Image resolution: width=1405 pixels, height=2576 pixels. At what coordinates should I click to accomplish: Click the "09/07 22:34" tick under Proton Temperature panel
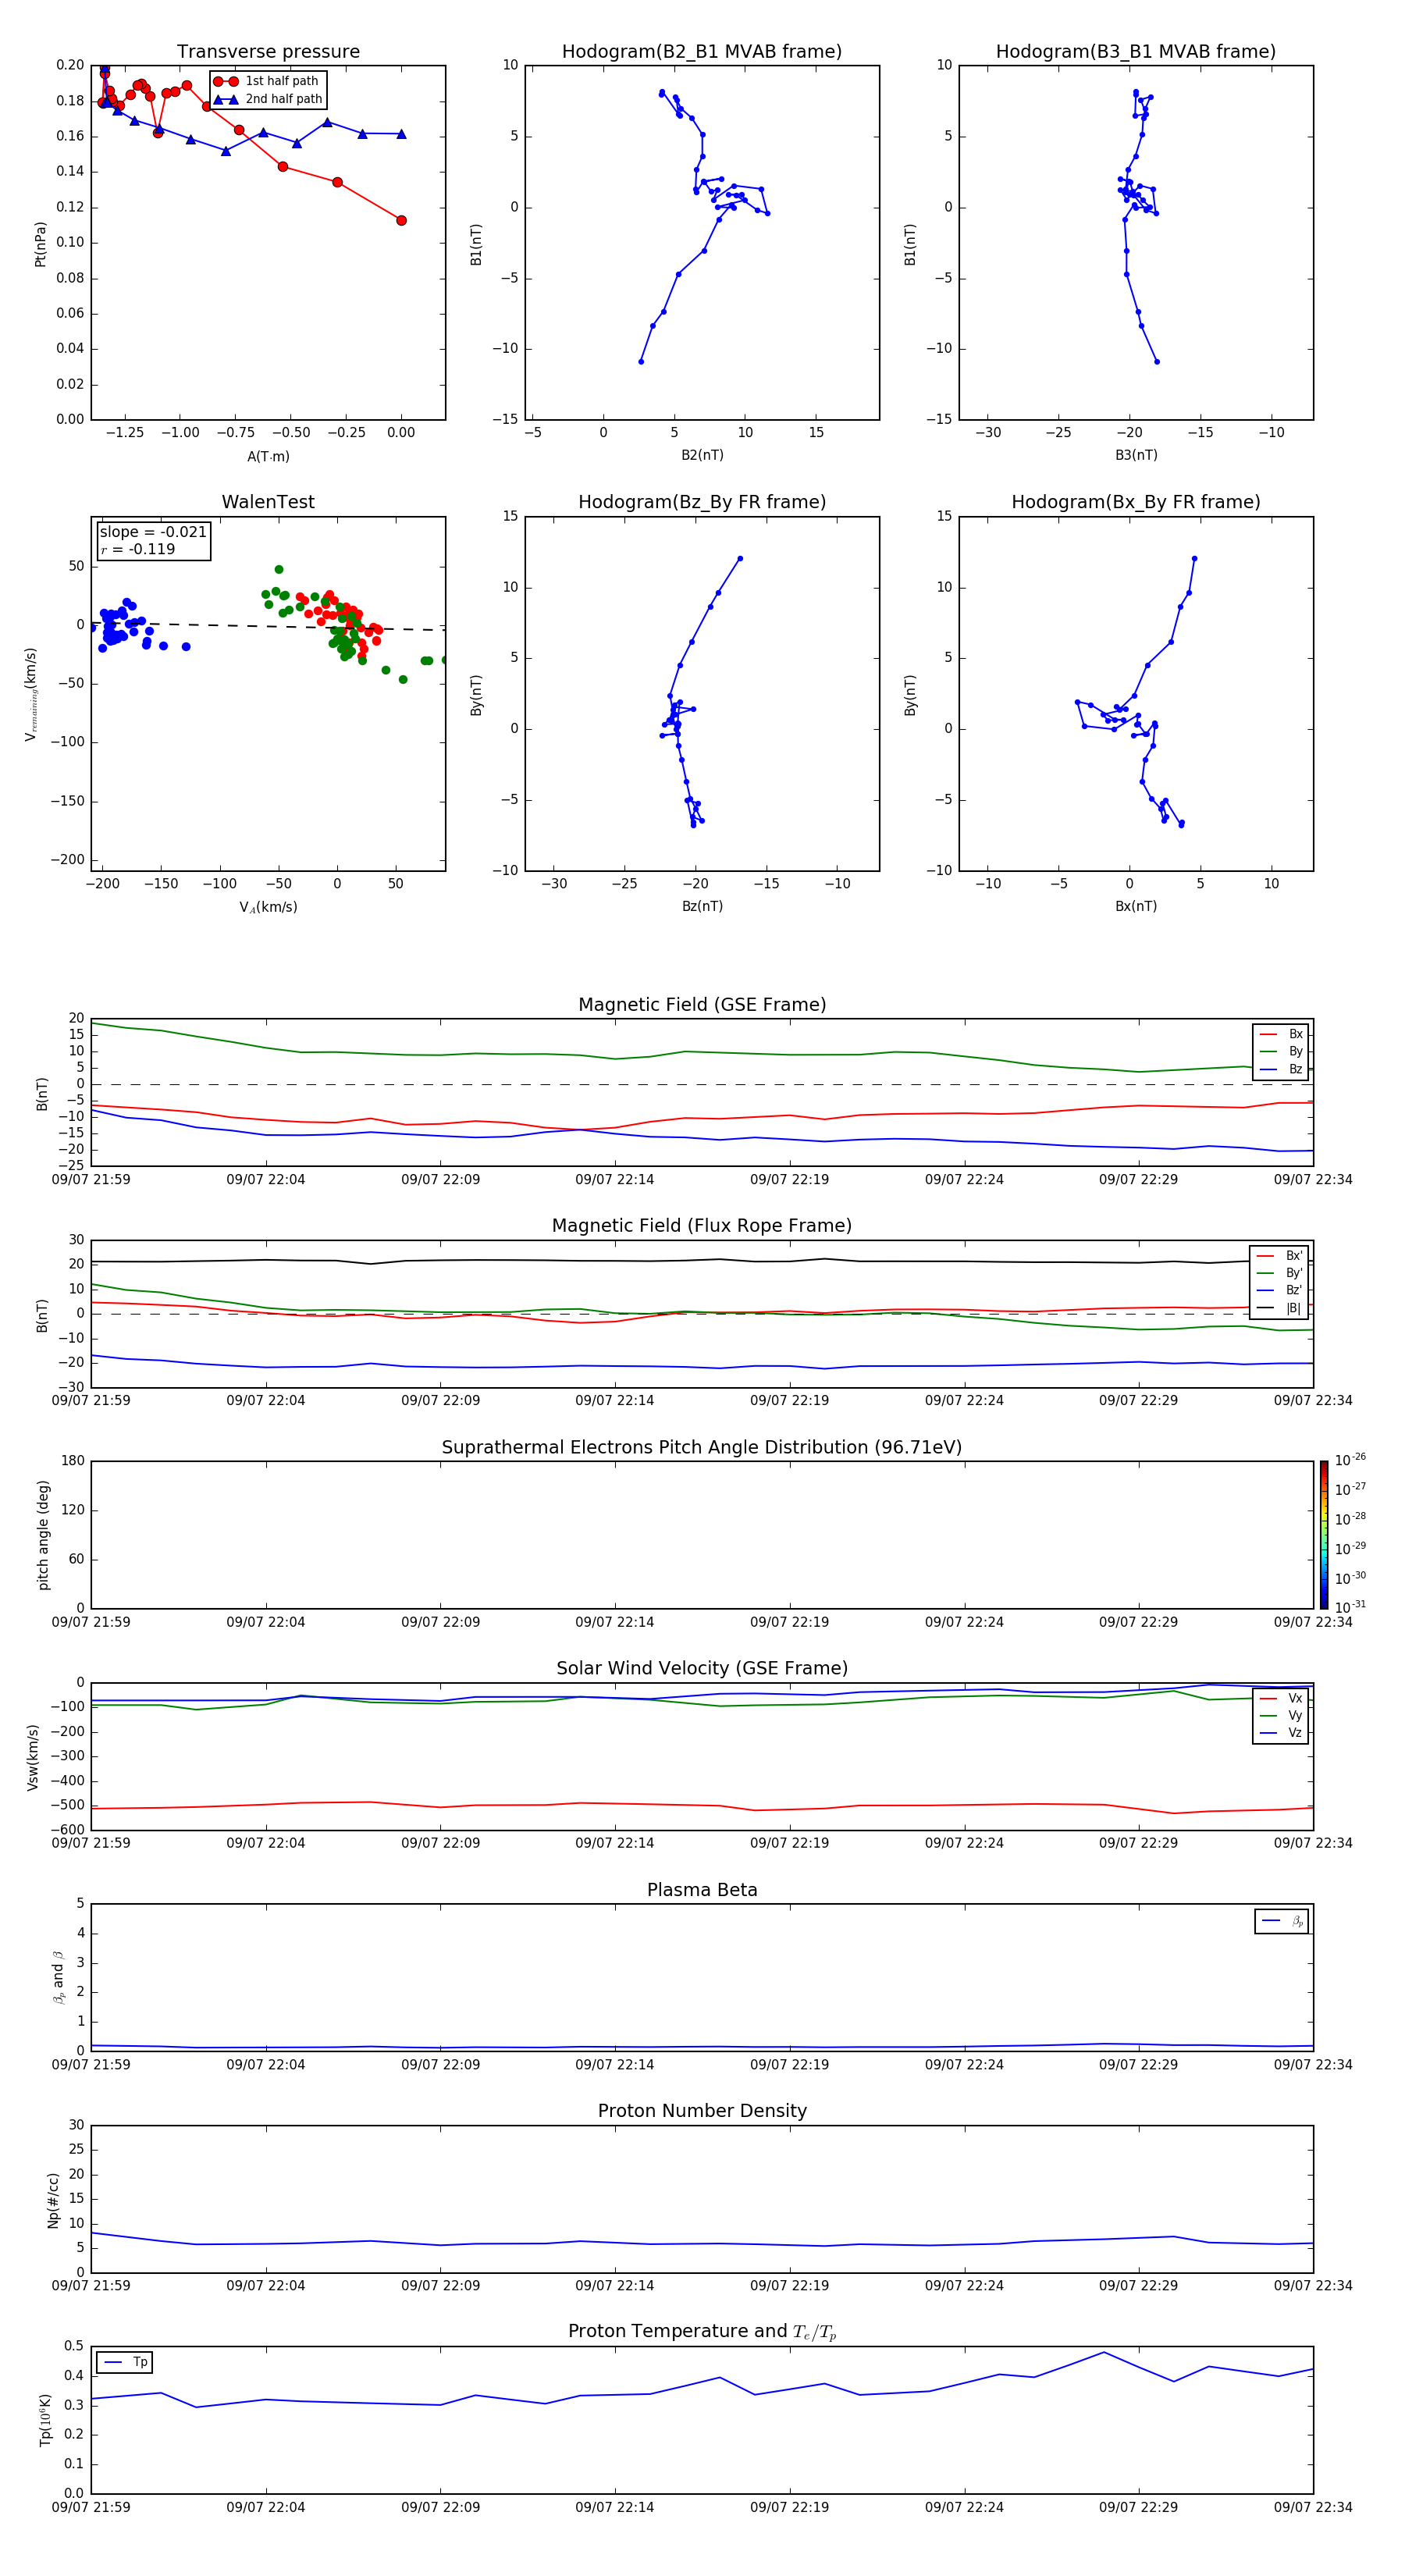tap(1313, 2507)
